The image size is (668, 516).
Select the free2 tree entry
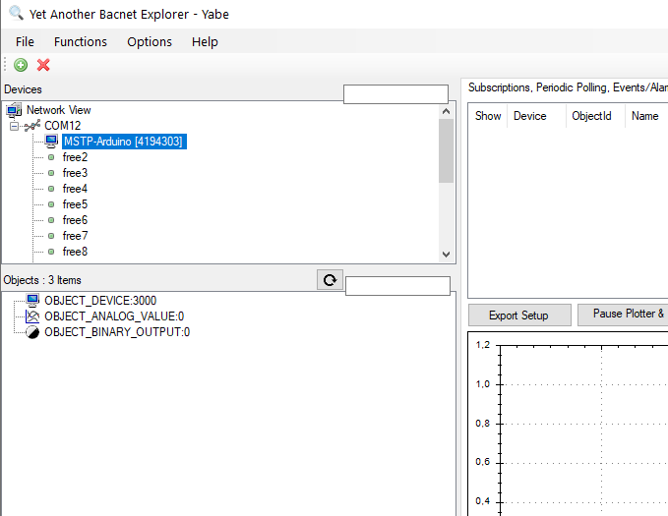(x=75, y=157)
